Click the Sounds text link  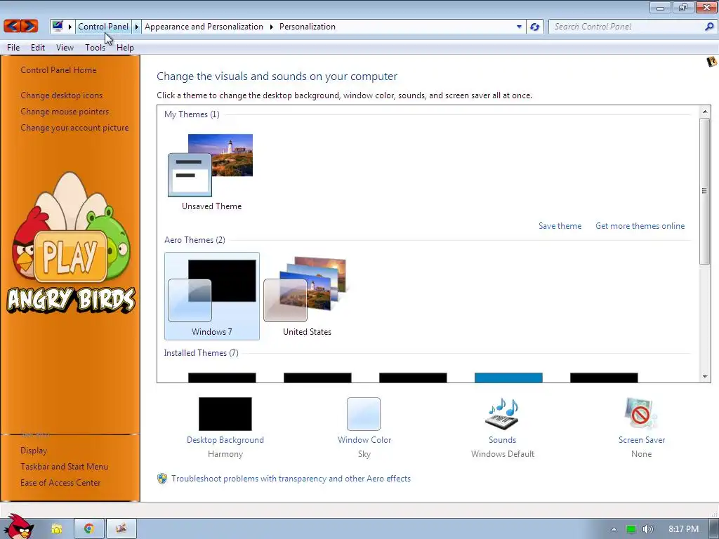click(x=502, y=440)
